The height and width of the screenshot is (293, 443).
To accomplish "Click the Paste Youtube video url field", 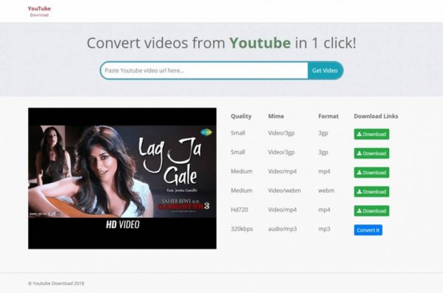I will (205, 70).
